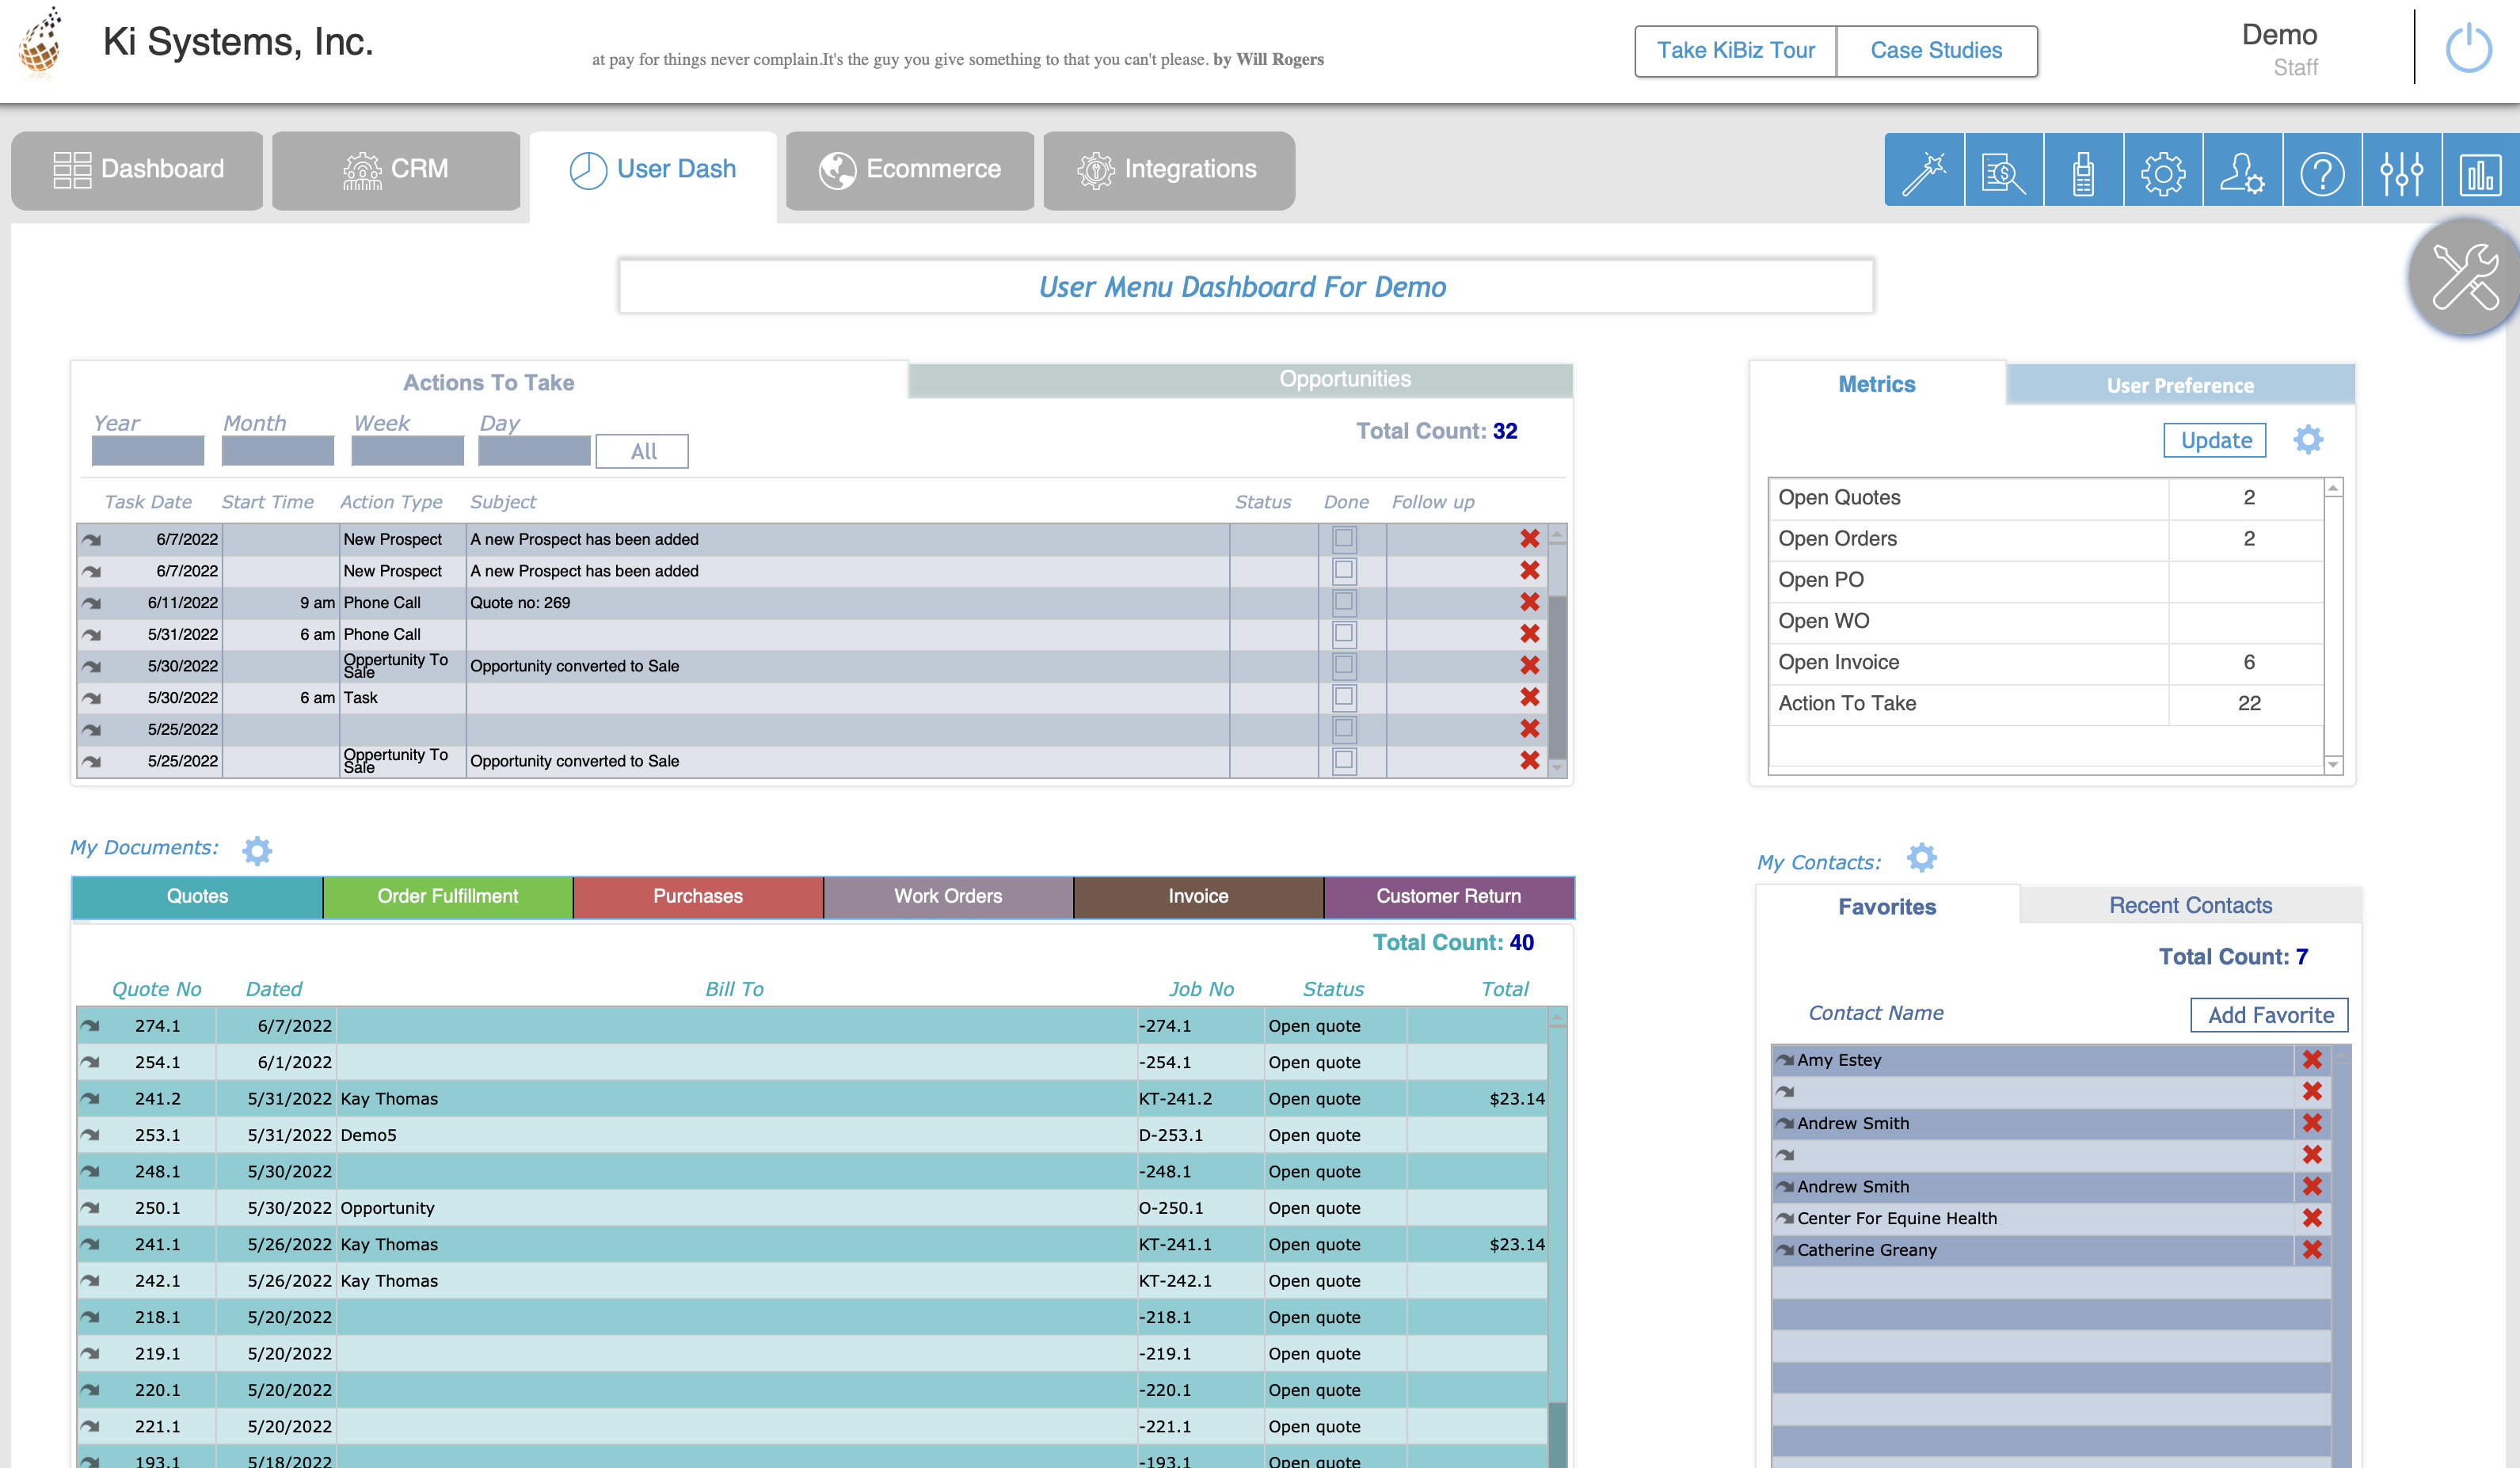Open the gear settings icon in the top toolbar

(2163, 171)
